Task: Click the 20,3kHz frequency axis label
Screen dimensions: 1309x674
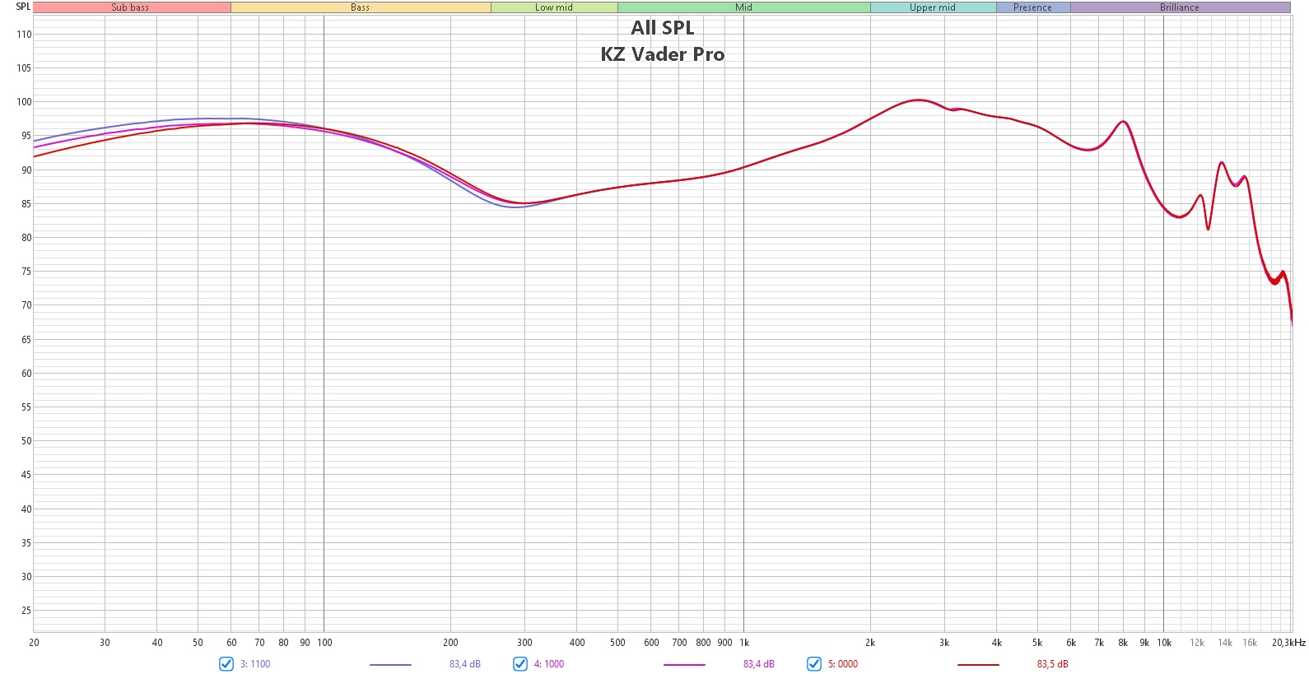Action: 1288,643
